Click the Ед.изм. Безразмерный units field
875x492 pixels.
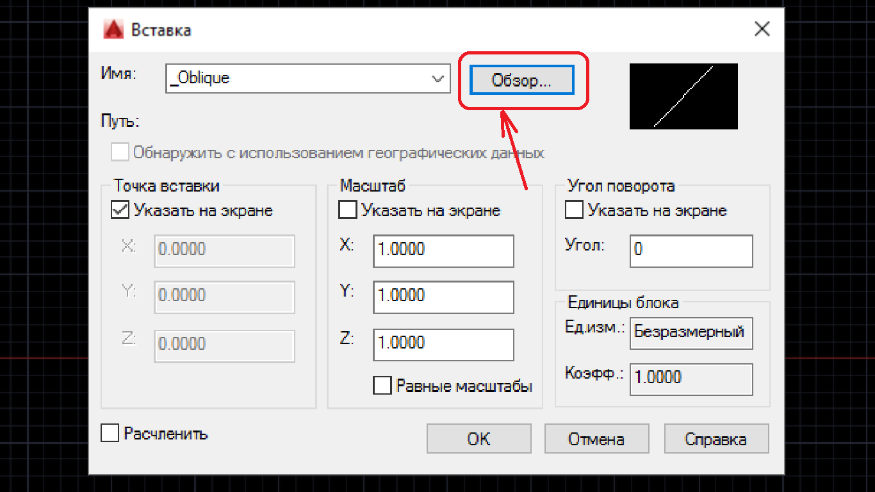coord(691,333)
